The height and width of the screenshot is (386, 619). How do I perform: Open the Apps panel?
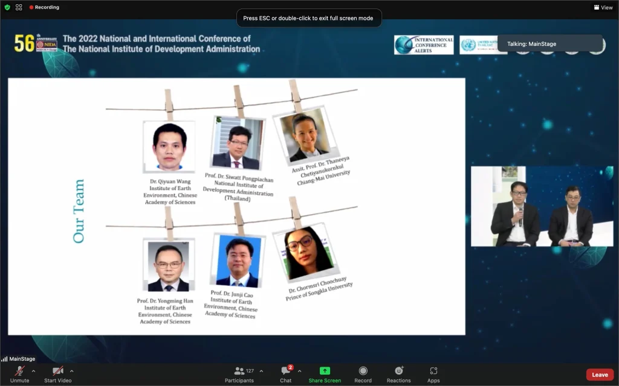[433, 375]
